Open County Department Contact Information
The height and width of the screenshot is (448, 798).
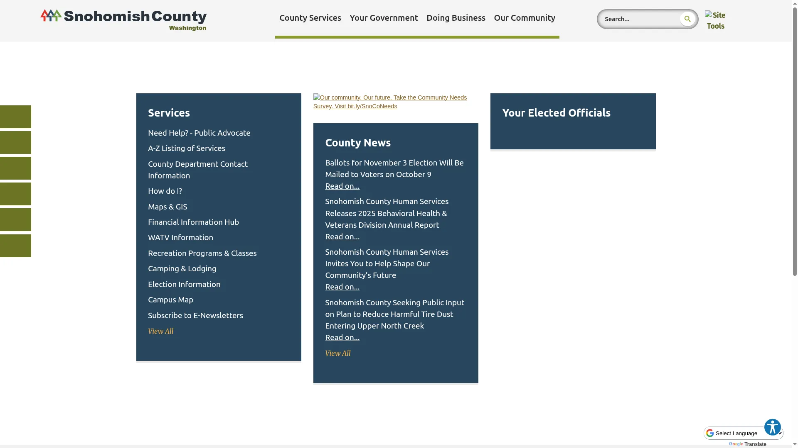point(198,170)
